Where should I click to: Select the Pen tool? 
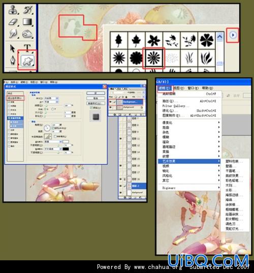[x=13, y=60]
